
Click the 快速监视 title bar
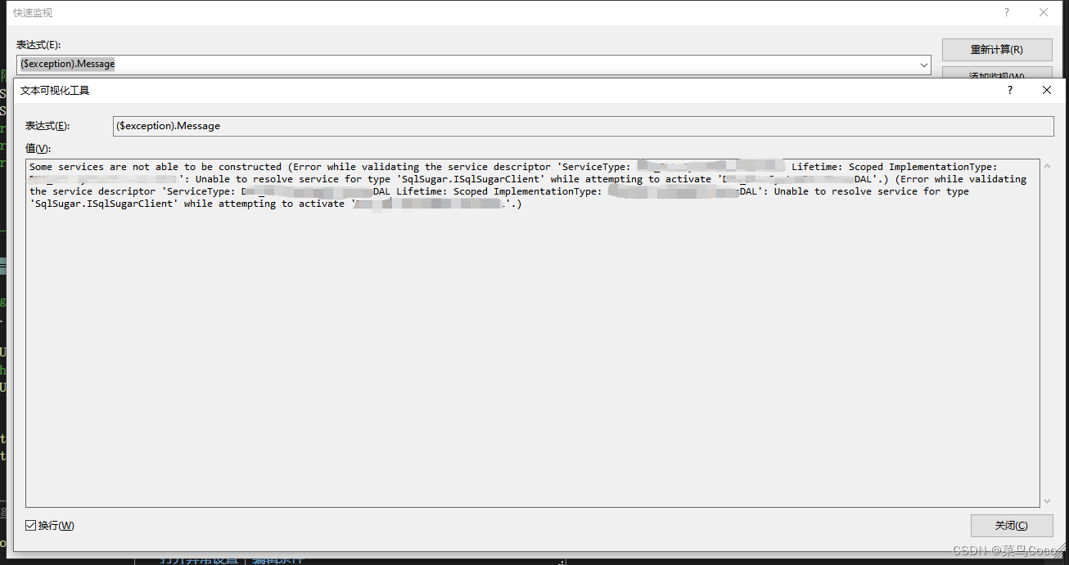pyautogui.click(x=491, y=12)
